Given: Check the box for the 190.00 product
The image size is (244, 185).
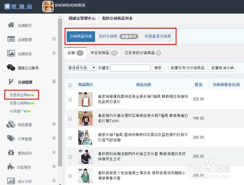Looking at the screenshot, I should 70,119.
